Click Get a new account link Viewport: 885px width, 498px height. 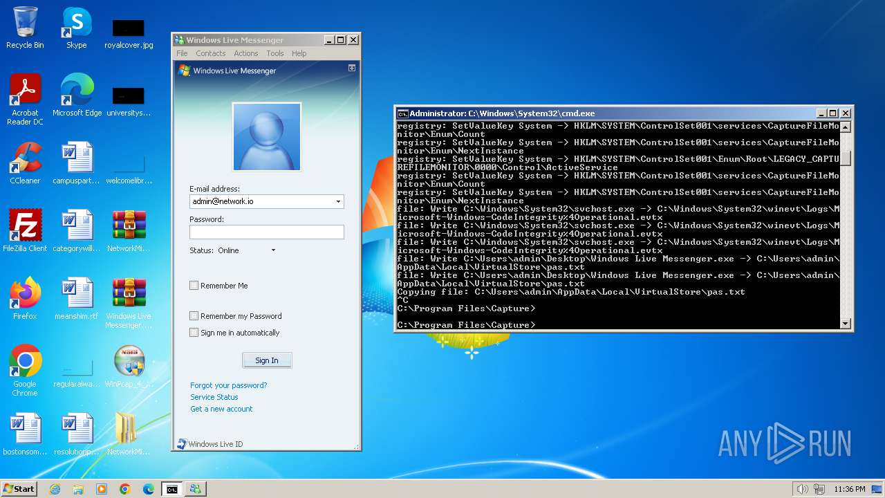pyautogui.click(x=221, y=409)
